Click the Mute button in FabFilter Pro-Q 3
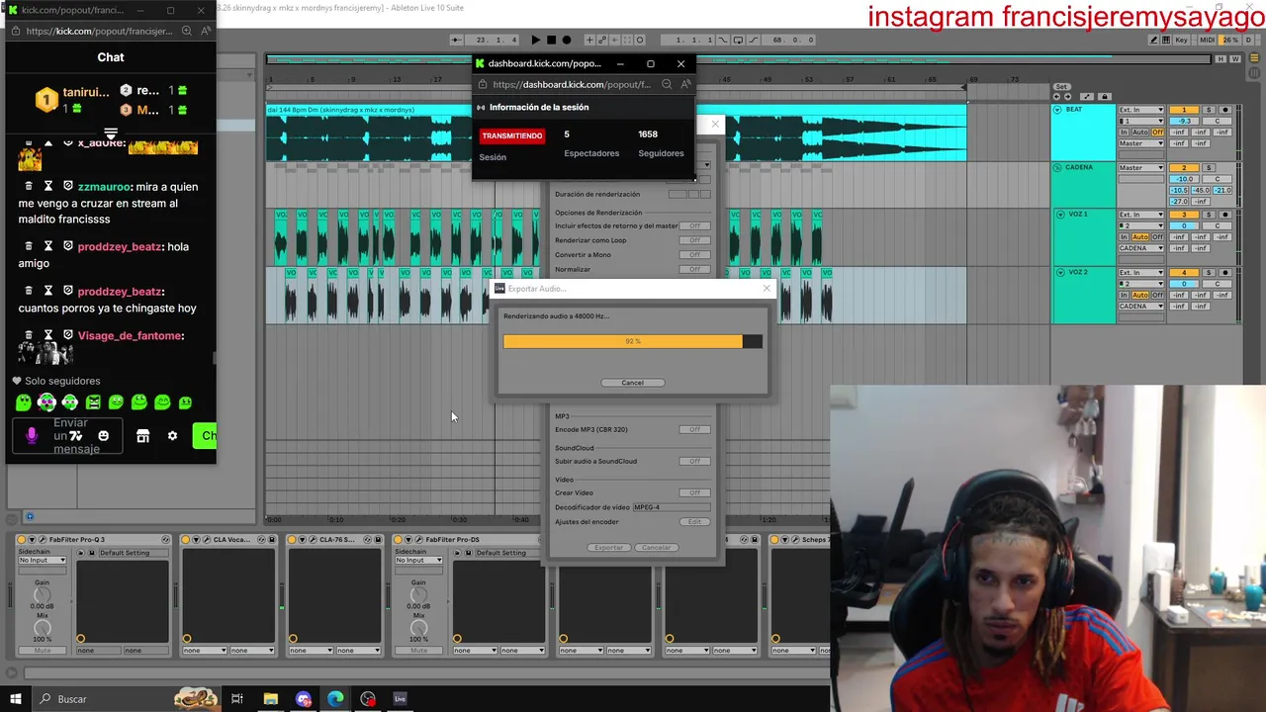Screen dimensions: 1266x712 (x=43, y=650)
